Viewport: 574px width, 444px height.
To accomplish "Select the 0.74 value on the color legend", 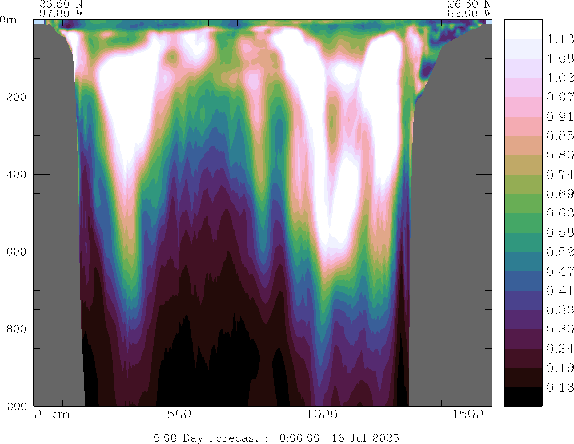I will tap(560, 175).
